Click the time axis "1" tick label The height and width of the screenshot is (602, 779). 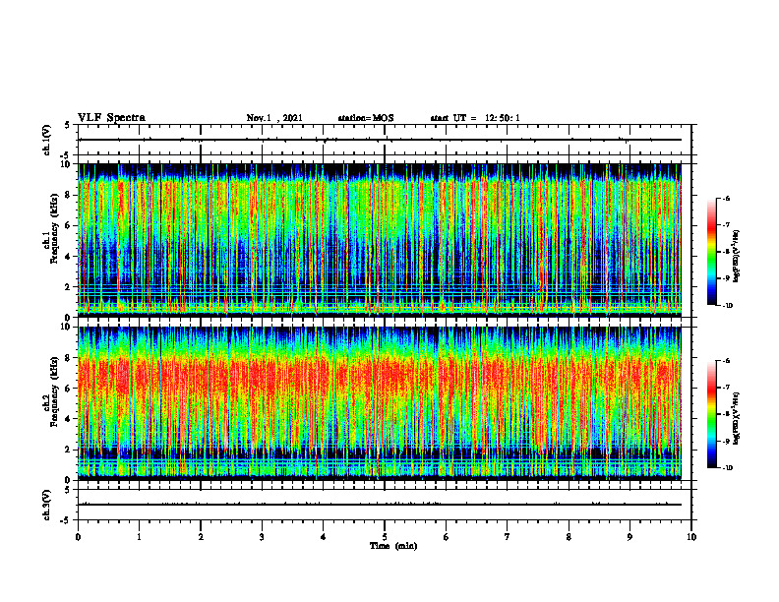(139, 537)
